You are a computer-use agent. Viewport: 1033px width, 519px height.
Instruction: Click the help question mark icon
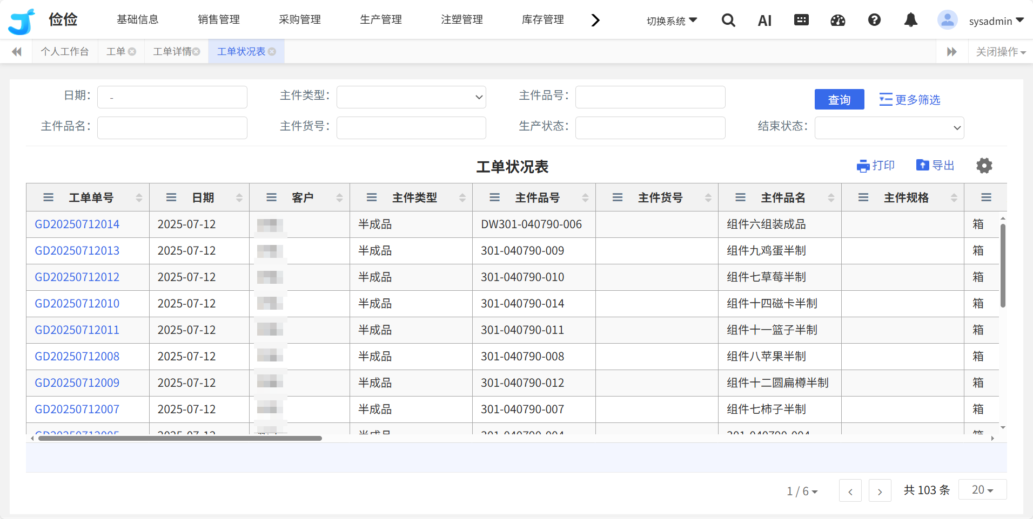pyautogui.click(x=874, y=21)
